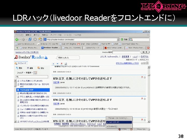Open the Back button history dropdown arrow

pos(20,39)
